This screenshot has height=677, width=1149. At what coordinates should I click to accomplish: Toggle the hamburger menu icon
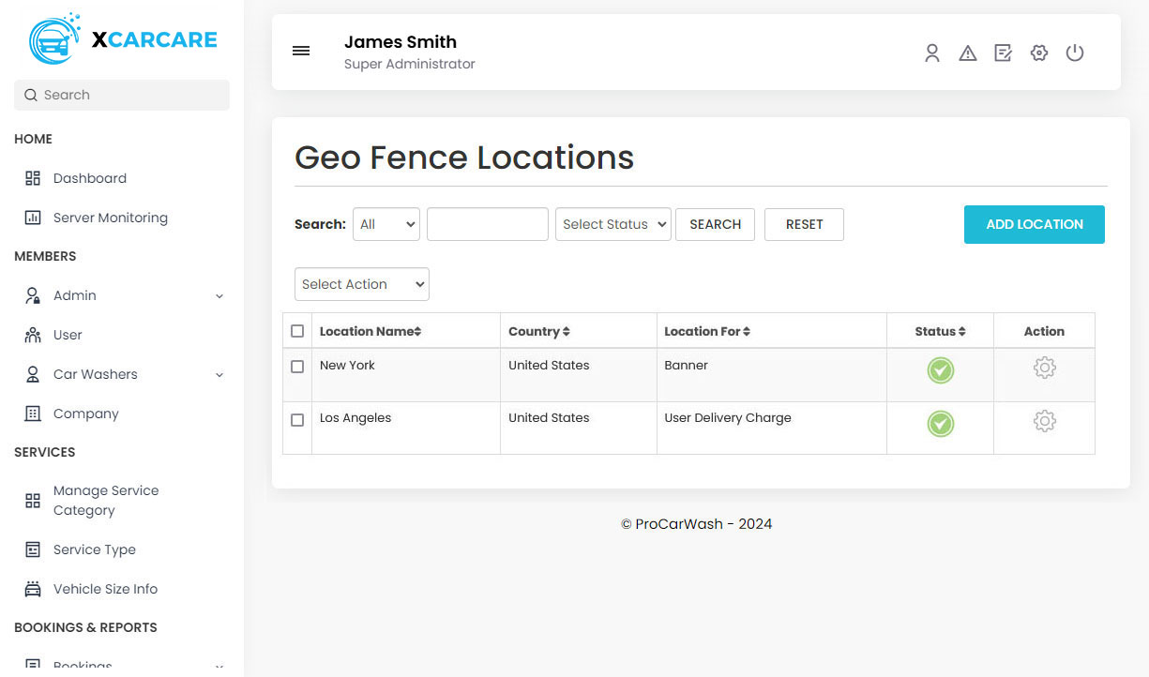tap(301, 51)
